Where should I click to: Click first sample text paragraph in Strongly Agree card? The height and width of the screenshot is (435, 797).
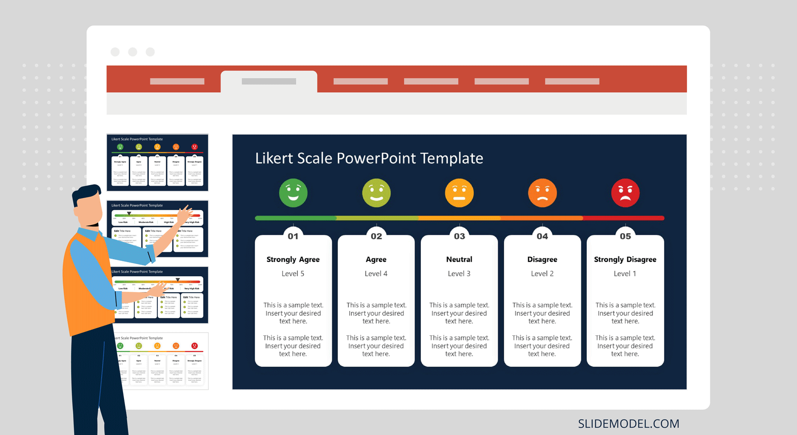[x=293, y=313]
